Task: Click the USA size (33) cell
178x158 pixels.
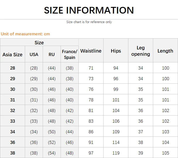Action: (x=34, y=121)
